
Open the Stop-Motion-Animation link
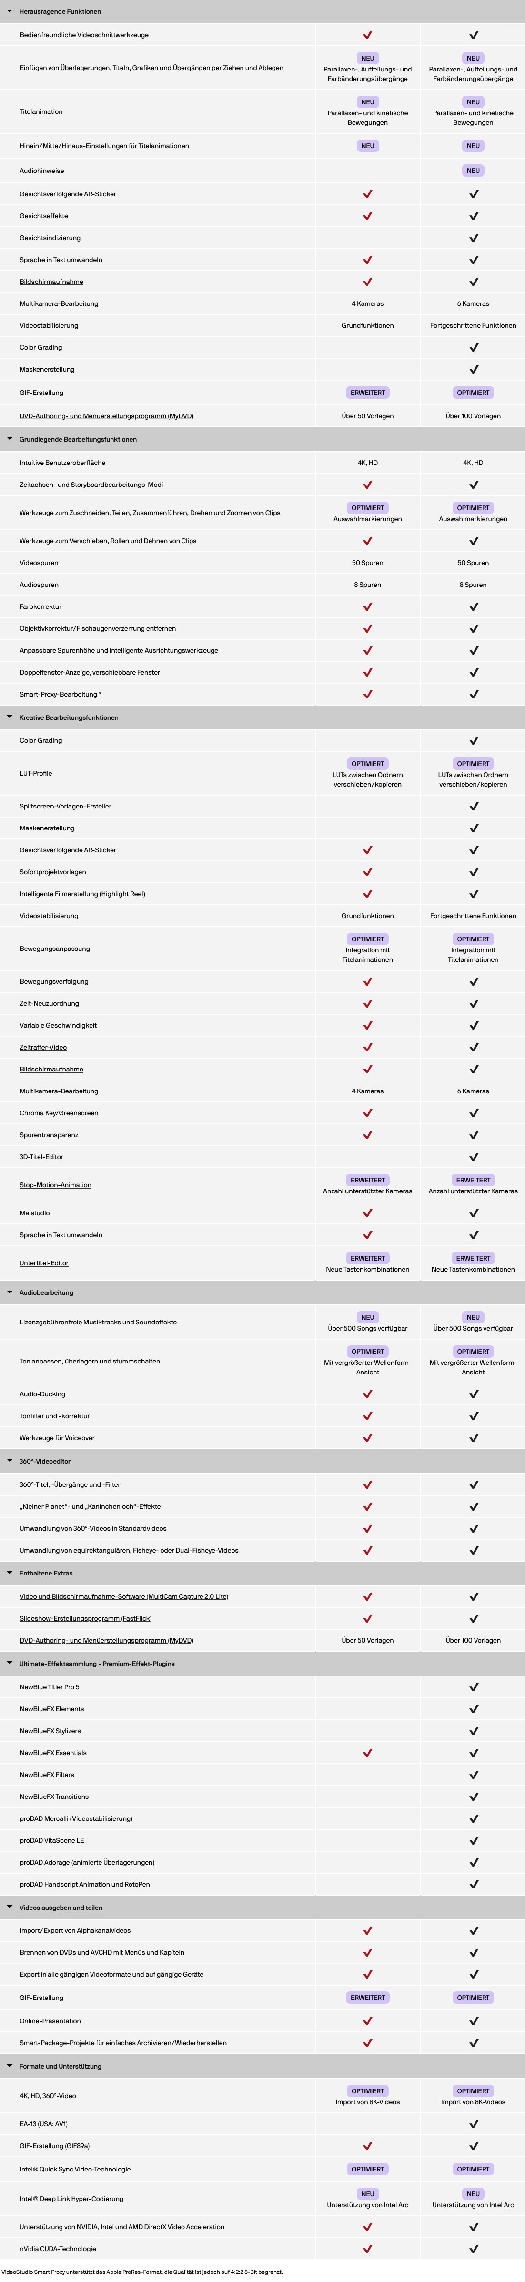(x=55, y=1185)
